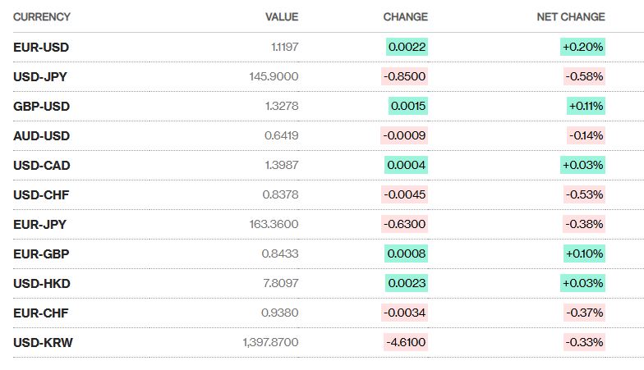Open GBP-USD quote page

click(x=41, y=107)
